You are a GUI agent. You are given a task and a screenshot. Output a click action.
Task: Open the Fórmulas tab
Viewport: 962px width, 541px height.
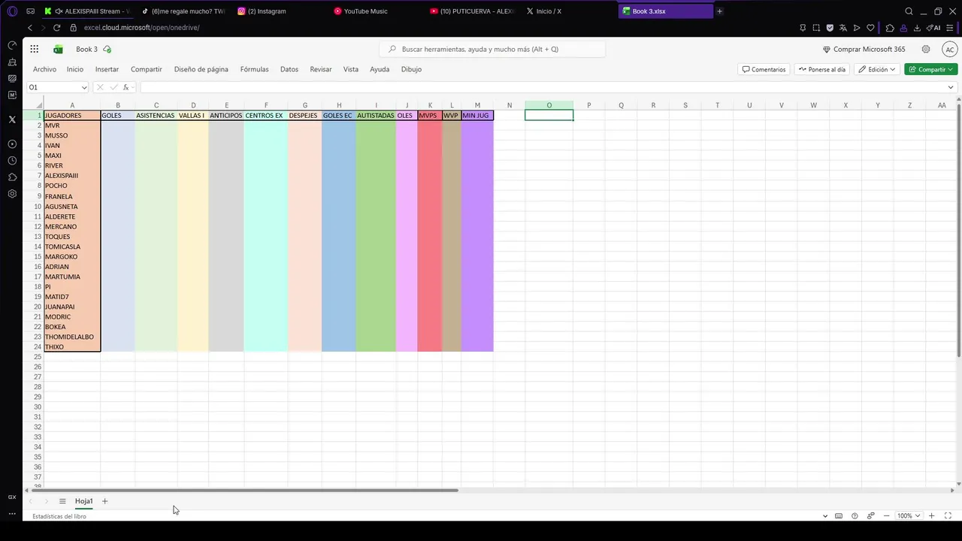(254, 69)
